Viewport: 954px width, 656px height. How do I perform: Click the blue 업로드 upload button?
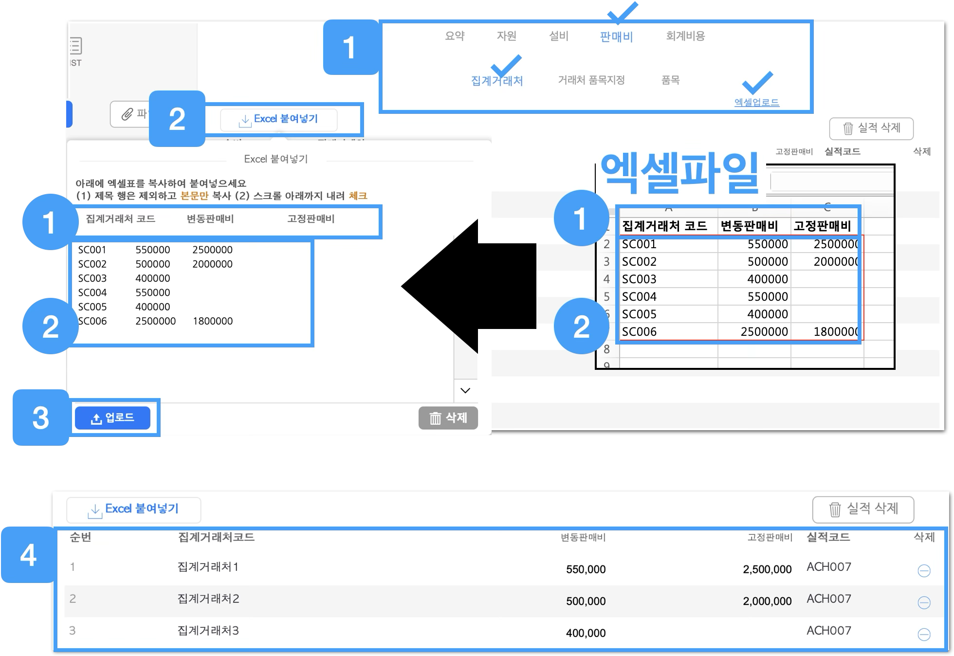(112, 418)
